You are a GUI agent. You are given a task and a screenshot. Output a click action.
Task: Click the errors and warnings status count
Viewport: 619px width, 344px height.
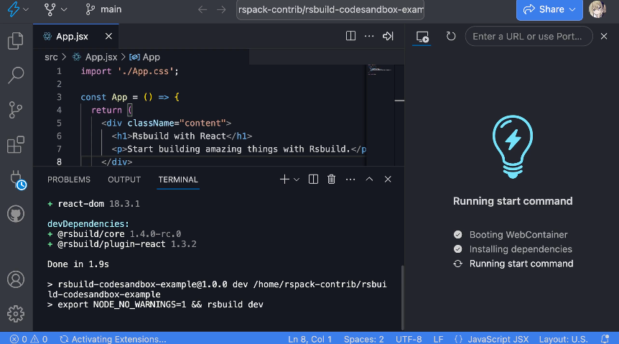29,339
